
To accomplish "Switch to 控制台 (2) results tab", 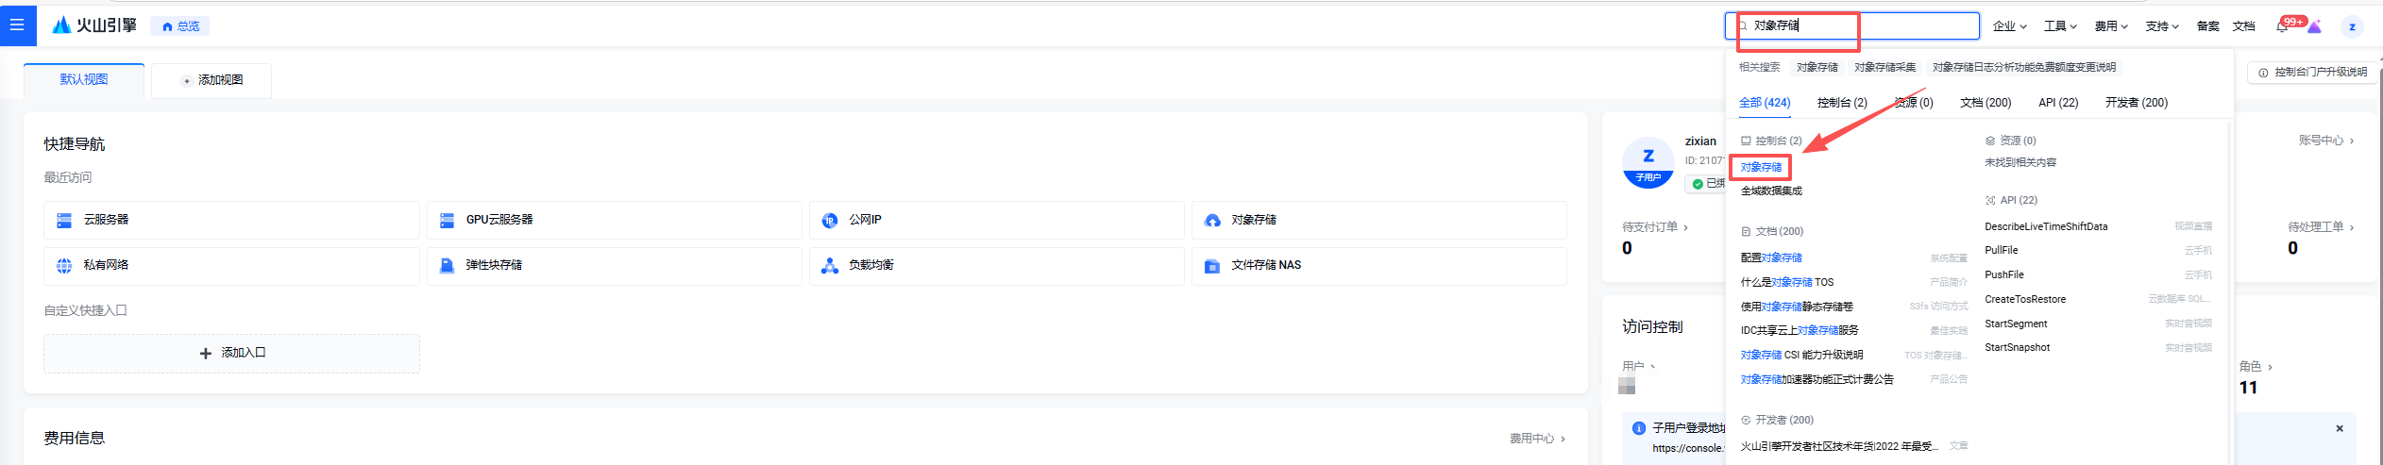I will pos(1841,103).
